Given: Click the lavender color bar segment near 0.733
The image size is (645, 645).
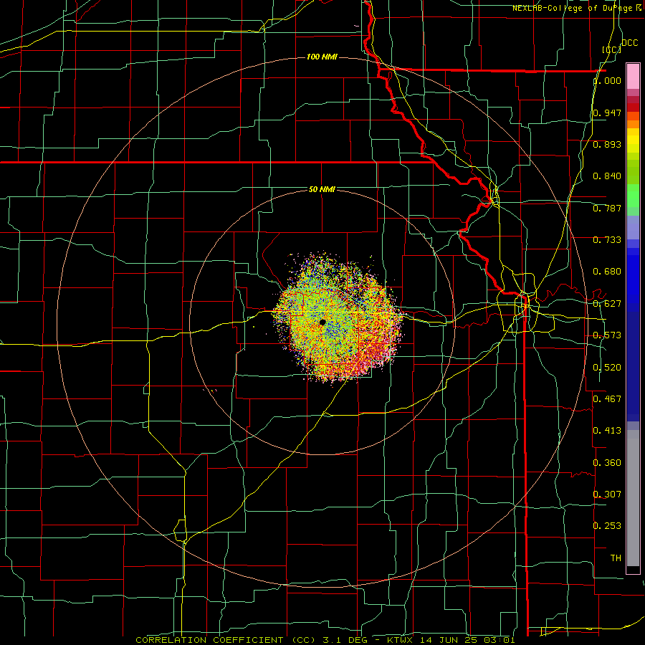Looking at the screenshot, I should tap(633, 227).
